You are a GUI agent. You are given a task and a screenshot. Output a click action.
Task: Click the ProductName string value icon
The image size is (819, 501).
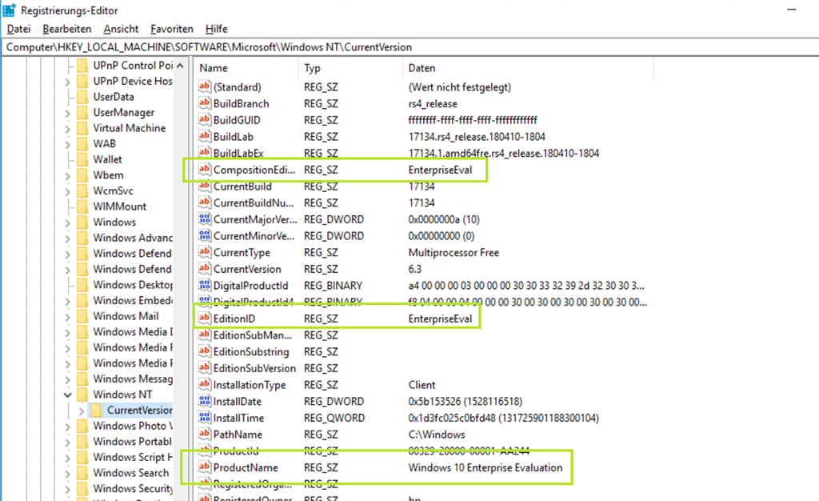coord(205,467)
